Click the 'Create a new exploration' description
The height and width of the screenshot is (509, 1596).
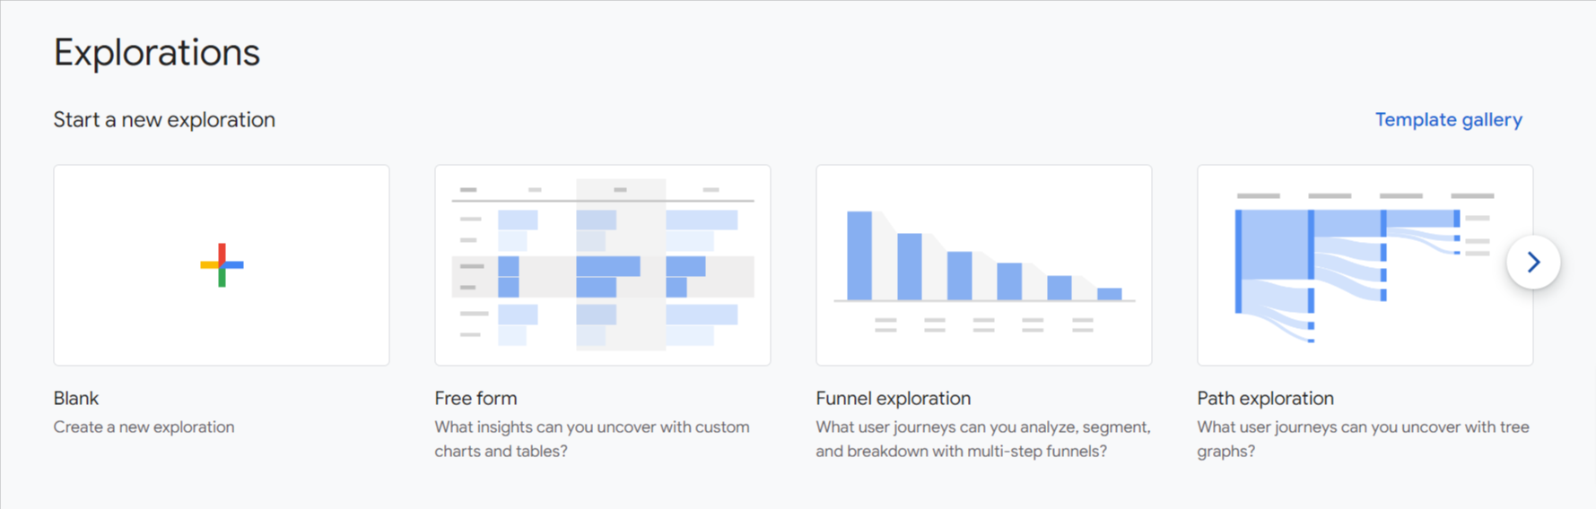(144, 427)
